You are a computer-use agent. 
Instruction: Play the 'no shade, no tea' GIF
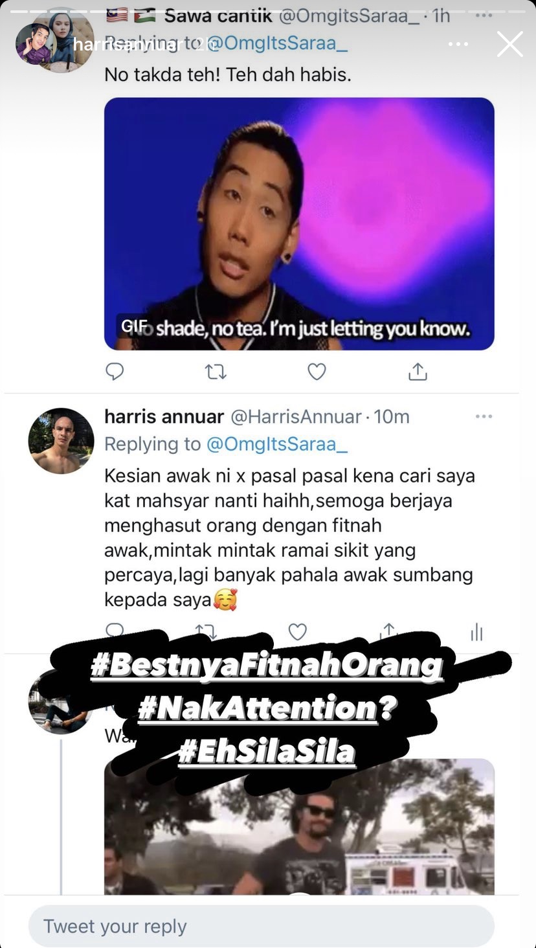pos(299,223)
